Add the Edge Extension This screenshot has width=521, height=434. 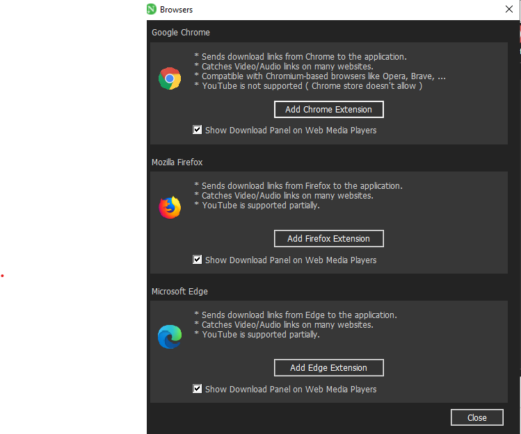tap(328, 367)
